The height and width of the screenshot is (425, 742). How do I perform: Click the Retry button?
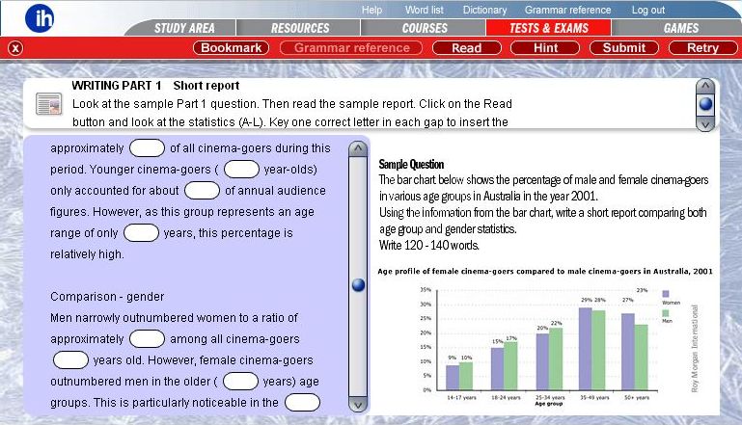click(x=702, y=48)
